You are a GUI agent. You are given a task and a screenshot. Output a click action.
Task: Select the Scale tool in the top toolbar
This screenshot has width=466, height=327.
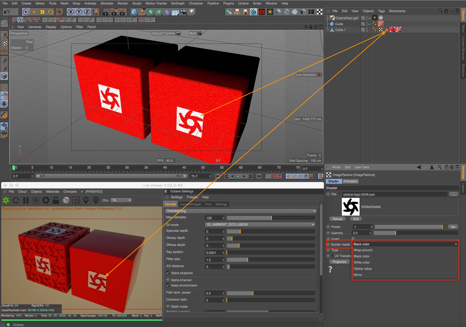[42, 12]
